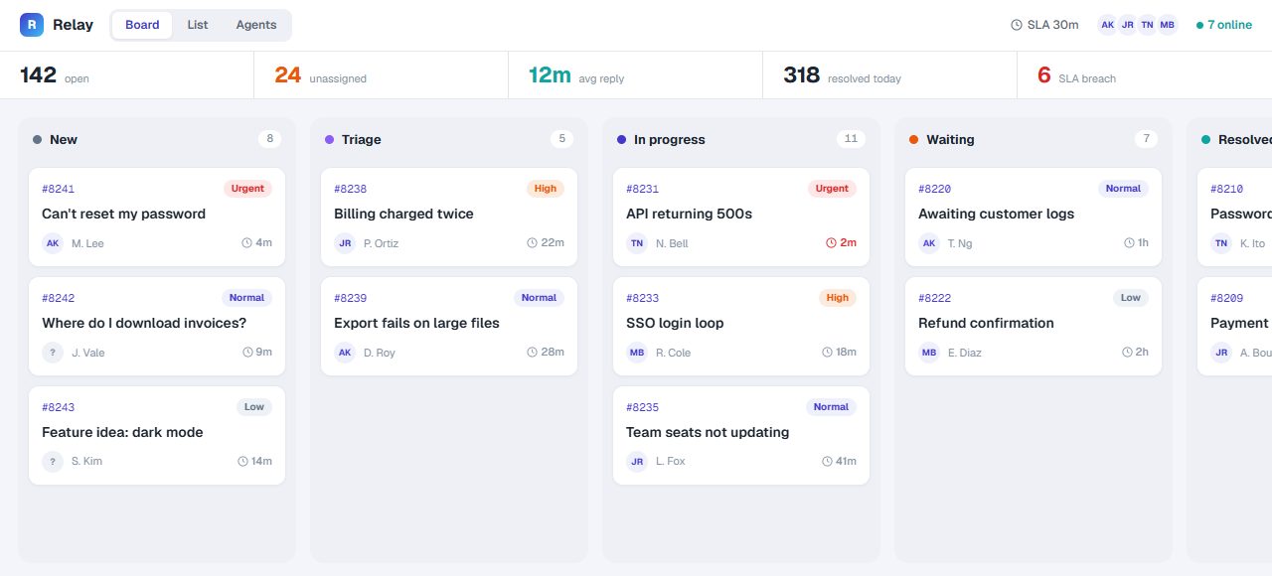Screen dimensions: 1272x576
Task: Open the Agents tab
Action: pyautogui.click(x=256, y=25)
